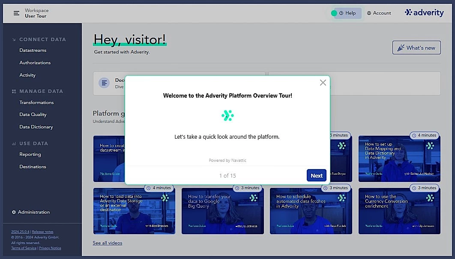Open Administration settings
The width and height of the screenshot is (455, 259).
coord(34,212)
